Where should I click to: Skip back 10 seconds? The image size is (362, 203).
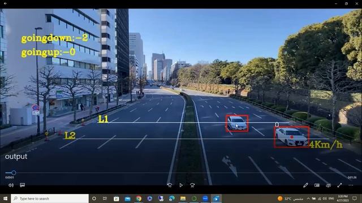[x=170, y=185]
